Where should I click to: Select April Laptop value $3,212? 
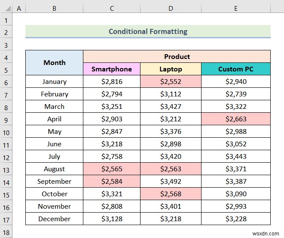click(171, 119)
